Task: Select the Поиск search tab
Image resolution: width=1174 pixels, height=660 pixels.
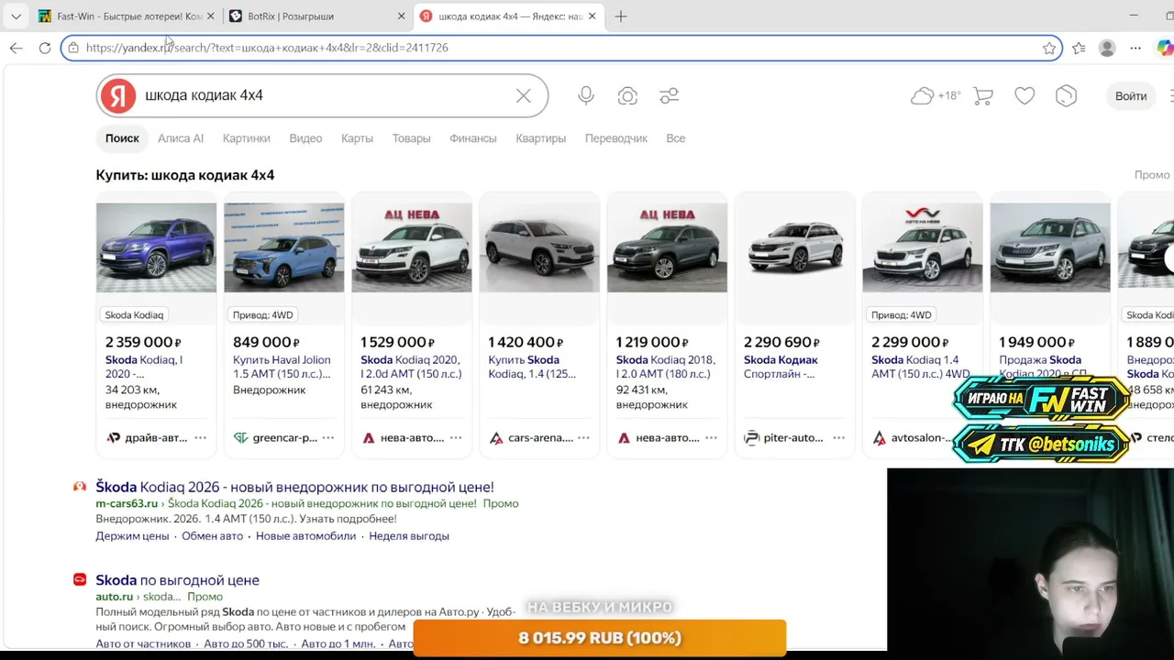Action: [x=122, y=138]
